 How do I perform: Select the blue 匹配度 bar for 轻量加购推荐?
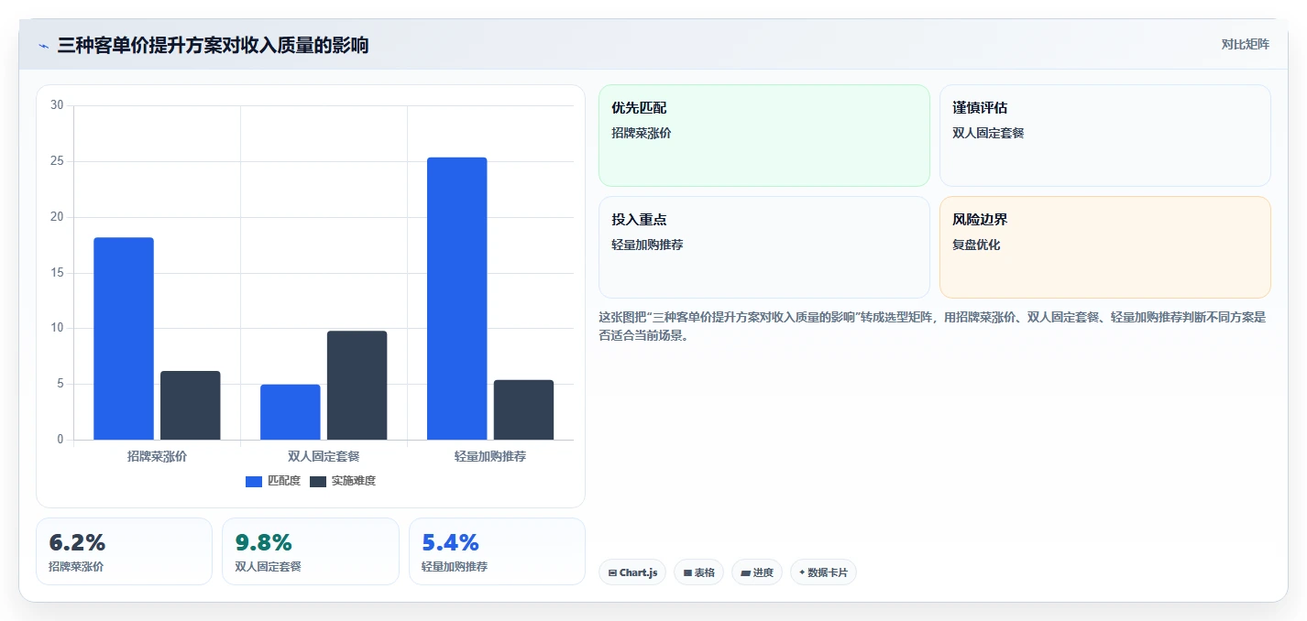(457, 299)
